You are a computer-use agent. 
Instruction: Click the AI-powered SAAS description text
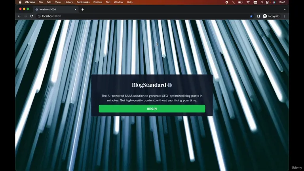[x=152, y=98]
